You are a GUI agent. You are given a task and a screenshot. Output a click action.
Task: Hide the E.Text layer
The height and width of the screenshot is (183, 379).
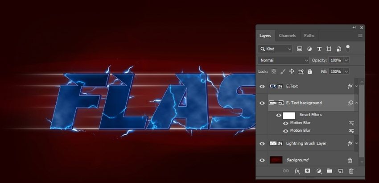[262, 86]
